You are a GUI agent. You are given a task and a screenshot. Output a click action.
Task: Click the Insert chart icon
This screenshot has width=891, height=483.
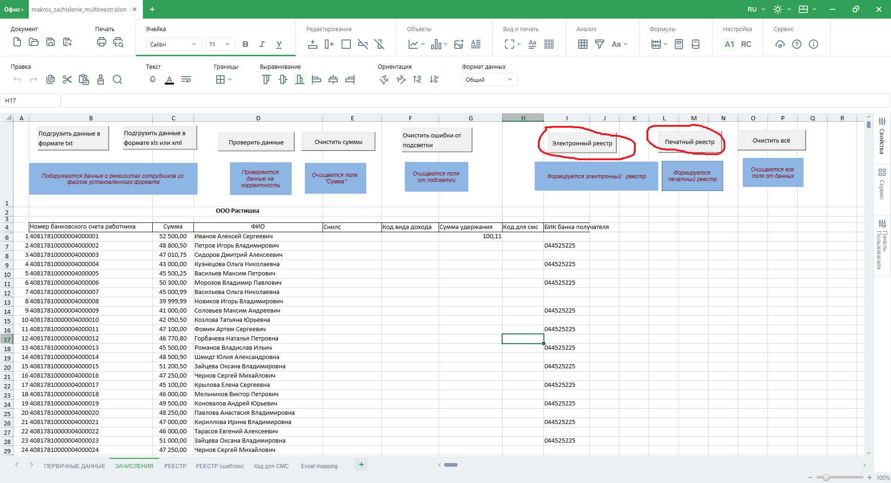pyautogui.click(x=413, y=44)
